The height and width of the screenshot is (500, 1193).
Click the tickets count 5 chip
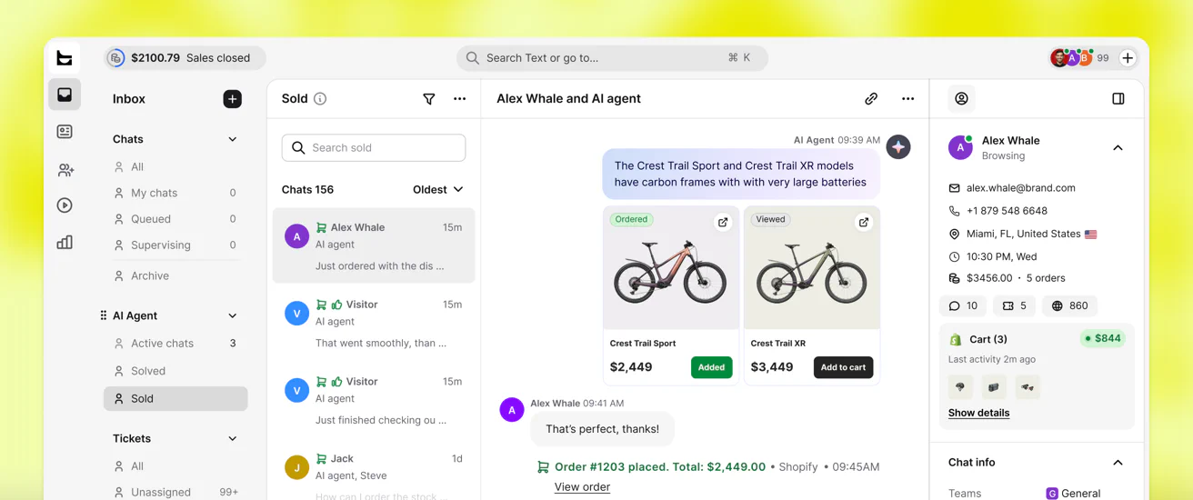(1015, 306)
